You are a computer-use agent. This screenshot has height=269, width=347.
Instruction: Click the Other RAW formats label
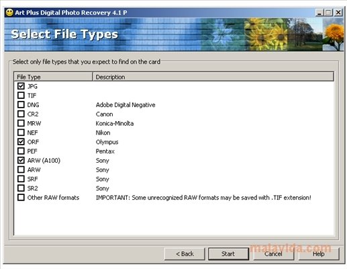click(x=53, y=198)
